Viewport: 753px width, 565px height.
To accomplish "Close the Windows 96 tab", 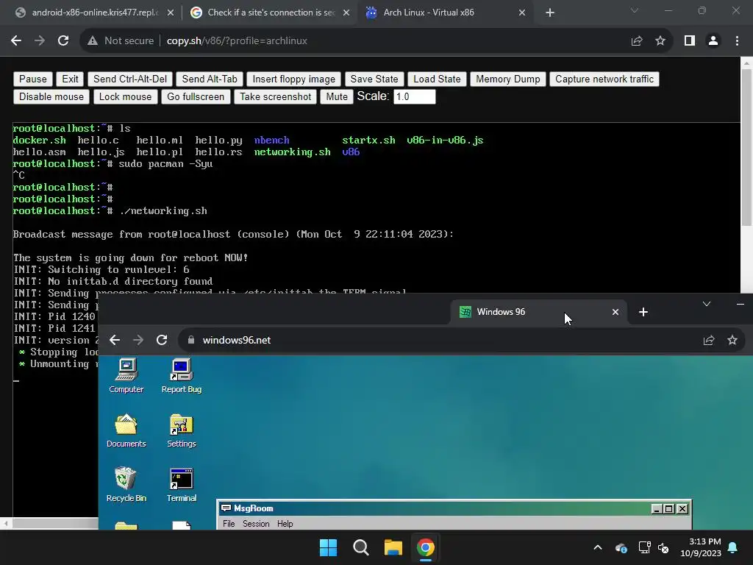I will tap(615, 312).
